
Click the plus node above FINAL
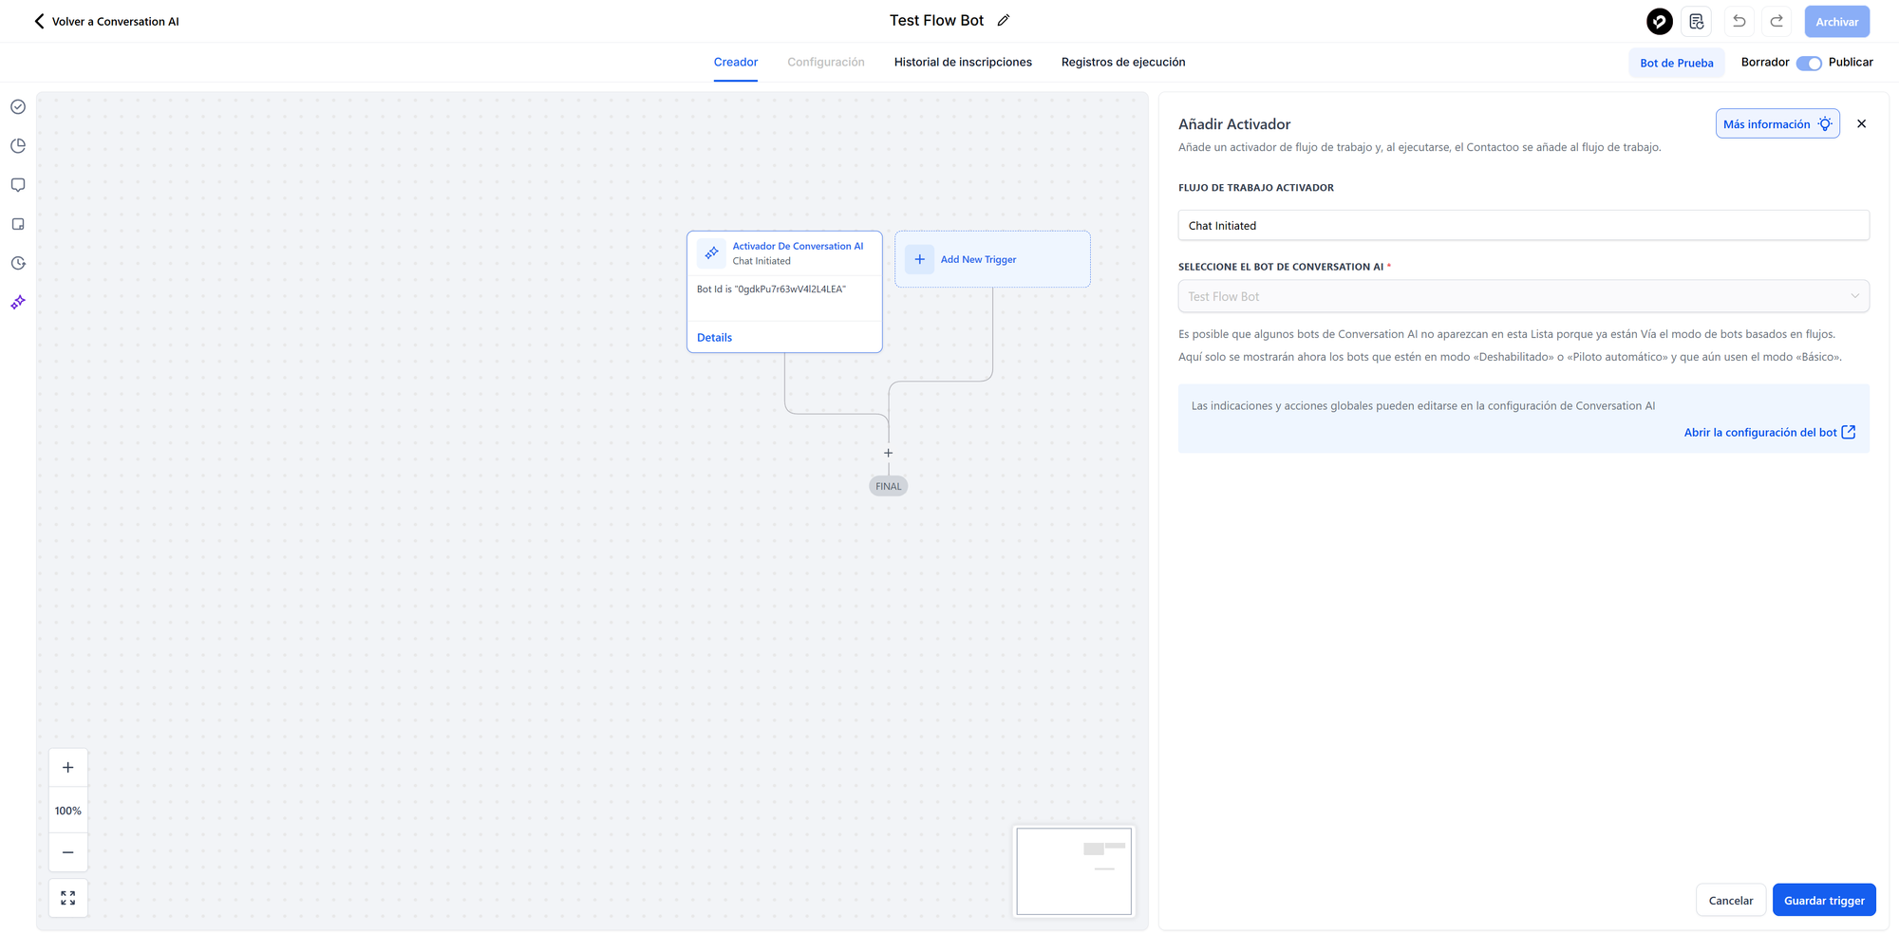[889, 454]
